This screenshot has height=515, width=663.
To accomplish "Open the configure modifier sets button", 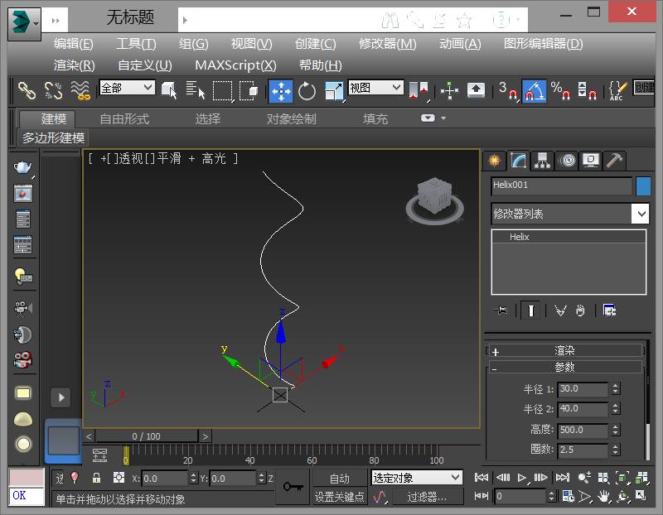I will coord(609,310).
